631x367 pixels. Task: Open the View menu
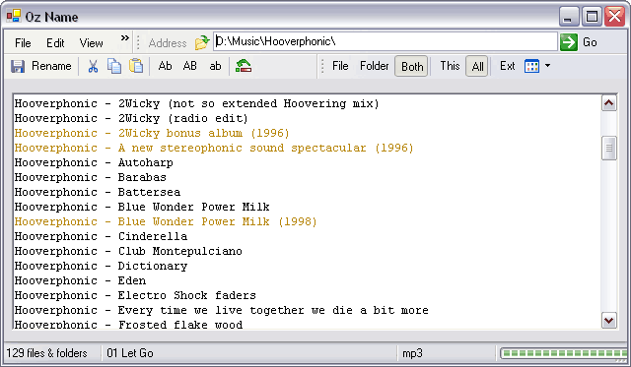pos(92,43)
